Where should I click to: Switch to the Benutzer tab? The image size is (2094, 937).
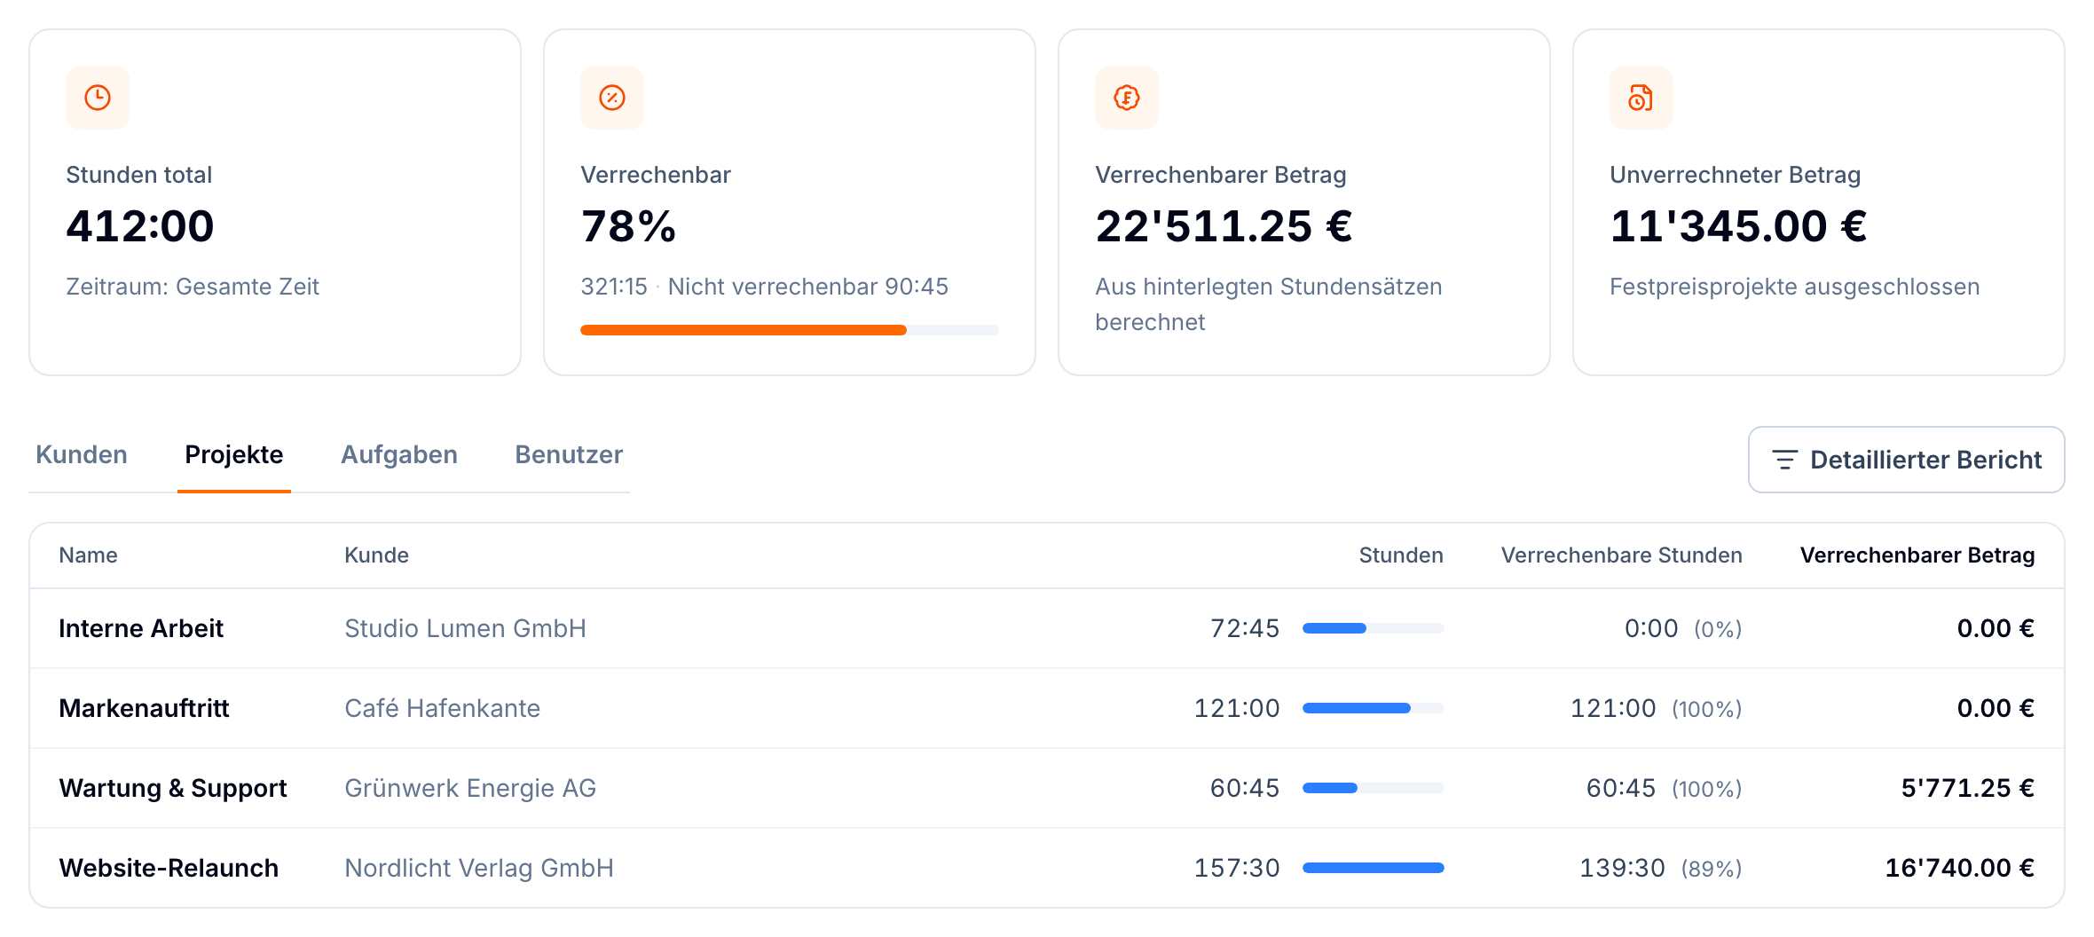[x=569, y=454]
